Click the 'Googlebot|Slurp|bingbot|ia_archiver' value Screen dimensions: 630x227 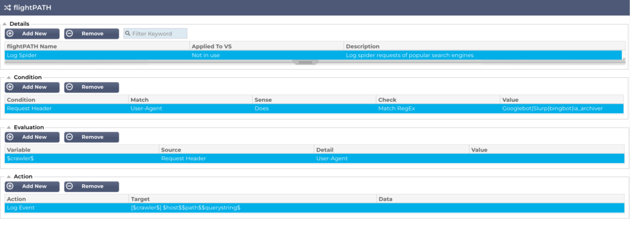click(552, 109)
